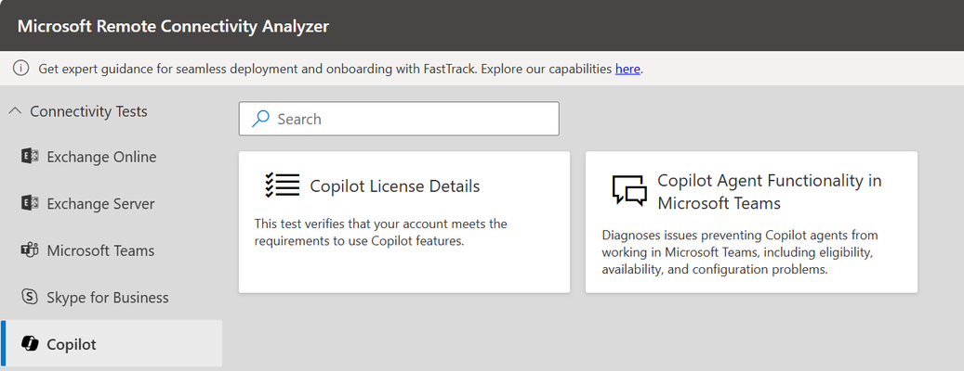964x371 pixels.
Task: Click the Copilot logo icon in sidebar
Action: coord(30,344)
